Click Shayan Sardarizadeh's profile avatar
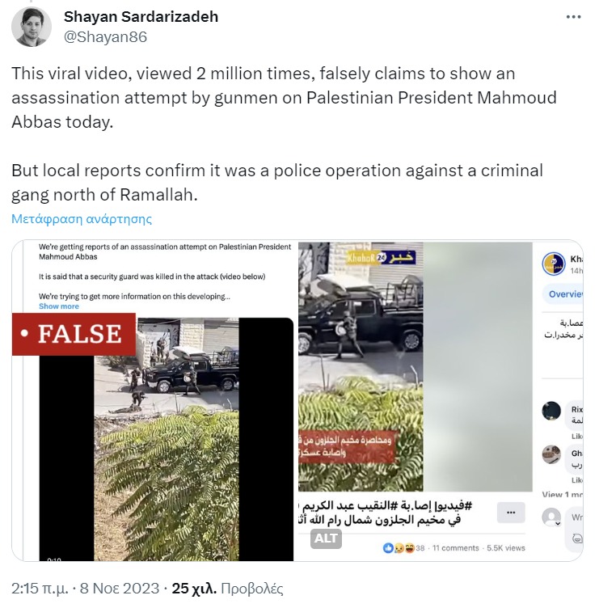Image resolution: width=599 pixels, height=608 pixels. [x=32, y=27]
